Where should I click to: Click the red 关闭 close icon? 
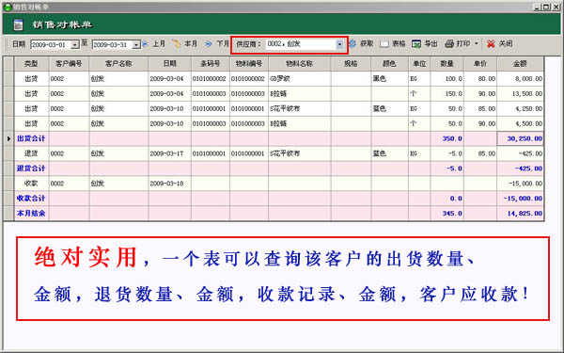(491, 44)
